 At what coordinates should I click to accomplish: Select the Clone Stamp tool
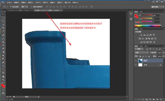coord(3,42)
